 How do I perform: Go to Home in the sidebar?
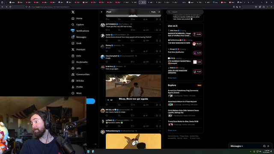tap(77, 18)
